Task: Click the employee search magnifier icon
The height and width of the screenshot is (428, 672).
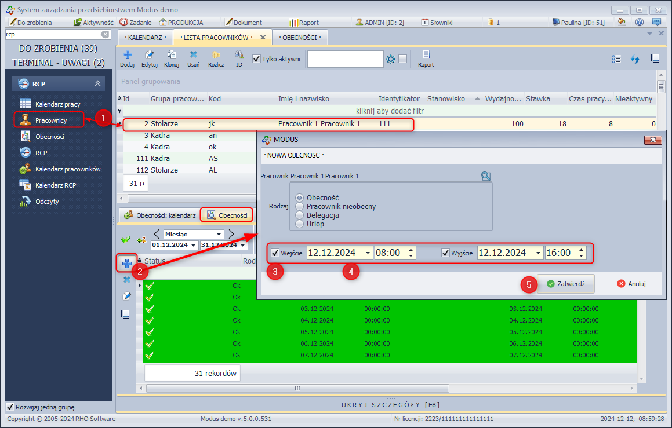Action: point(486,176)
